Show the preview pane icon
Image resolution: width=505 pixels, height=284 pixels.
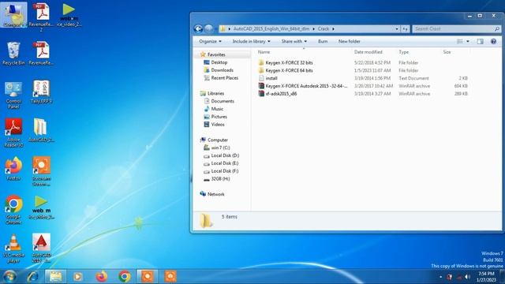pos(480,41)
